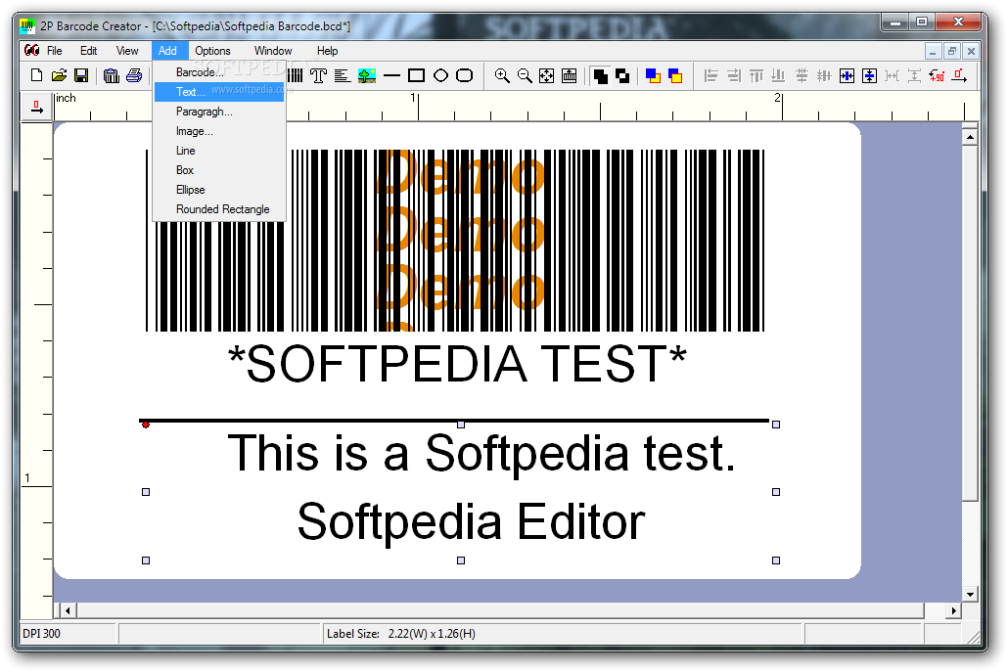Click the horizontal scrollbar left arrow
The image size is (1008, 672).
click(69, 610)
